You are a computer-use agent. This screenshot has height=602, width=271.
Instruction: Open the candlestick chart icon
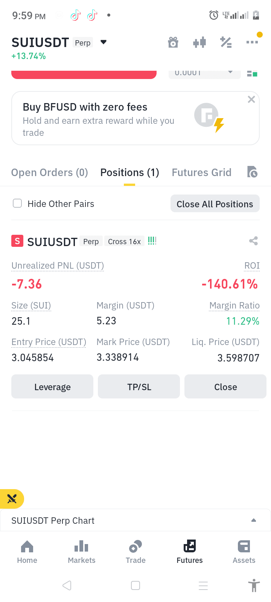coord(199,43)
